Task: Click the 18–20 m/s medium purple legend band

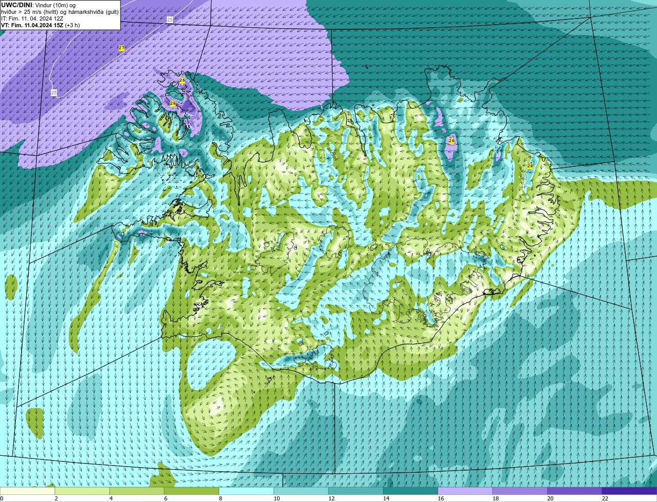Action: [520, 491]
